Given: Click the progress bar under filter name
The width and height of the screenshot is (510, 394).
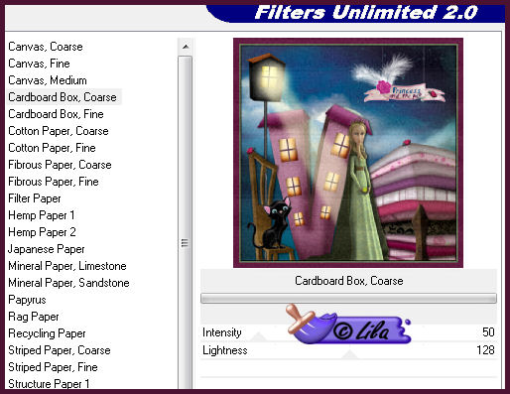Looking at the screenshot, I should 348,299.
